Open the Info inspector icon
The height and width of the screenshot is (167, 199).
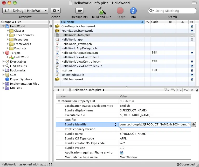(x=133, y=11)
